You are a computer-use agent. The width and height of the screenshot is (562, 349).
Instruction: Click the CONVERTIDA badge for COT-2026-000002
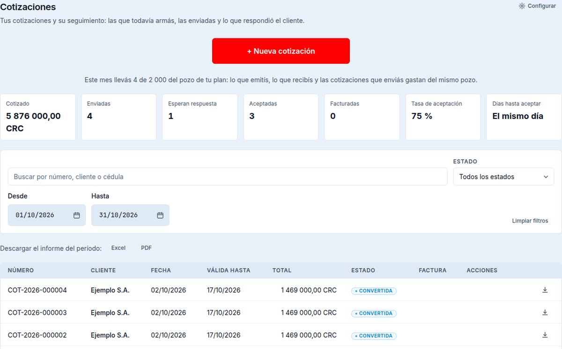[374, 336]
